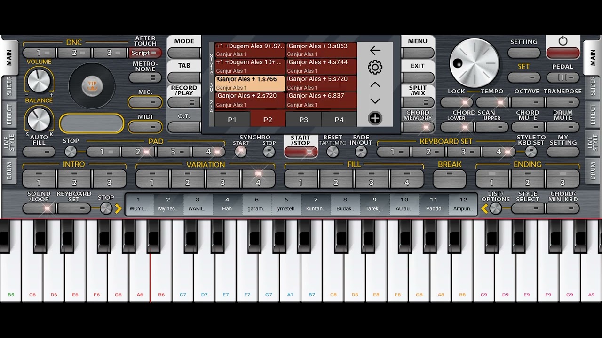Tap the VIP joystick disc

(92, 85)
